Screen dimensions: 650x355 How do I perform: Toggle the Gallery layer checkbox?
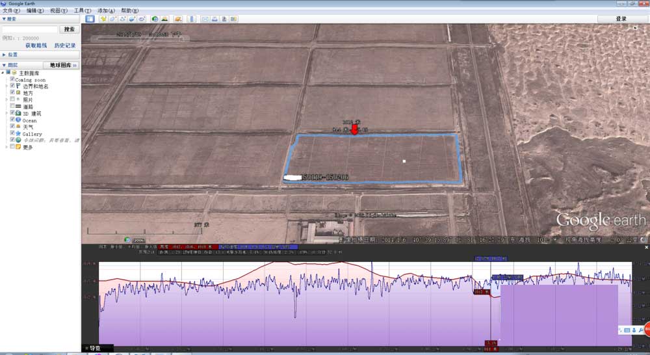[12, 133]
